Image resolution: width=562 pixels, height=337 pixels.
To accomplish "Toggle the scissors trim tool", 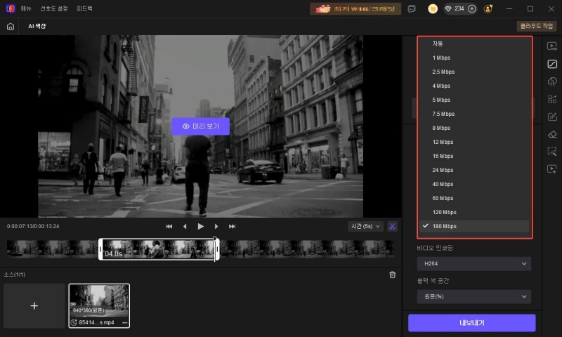I will [393, 226].
